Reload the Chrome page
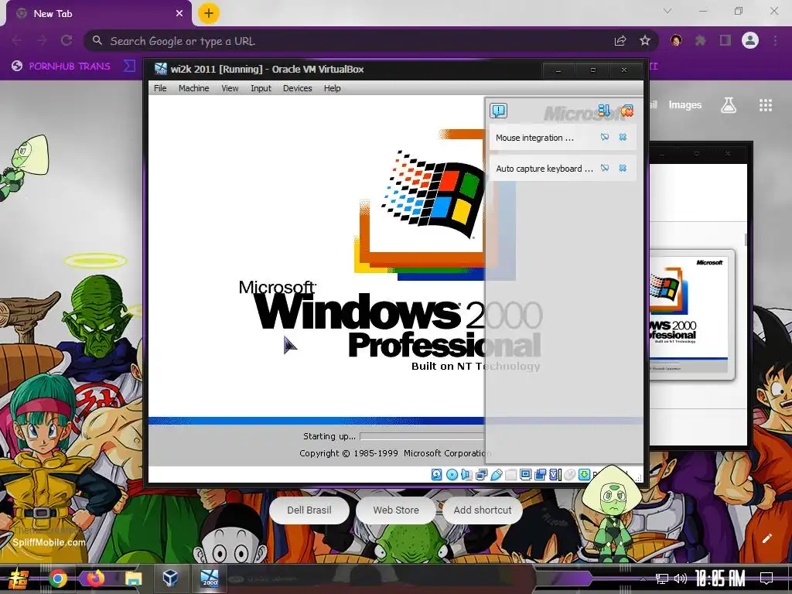 (x=67, y=40)
